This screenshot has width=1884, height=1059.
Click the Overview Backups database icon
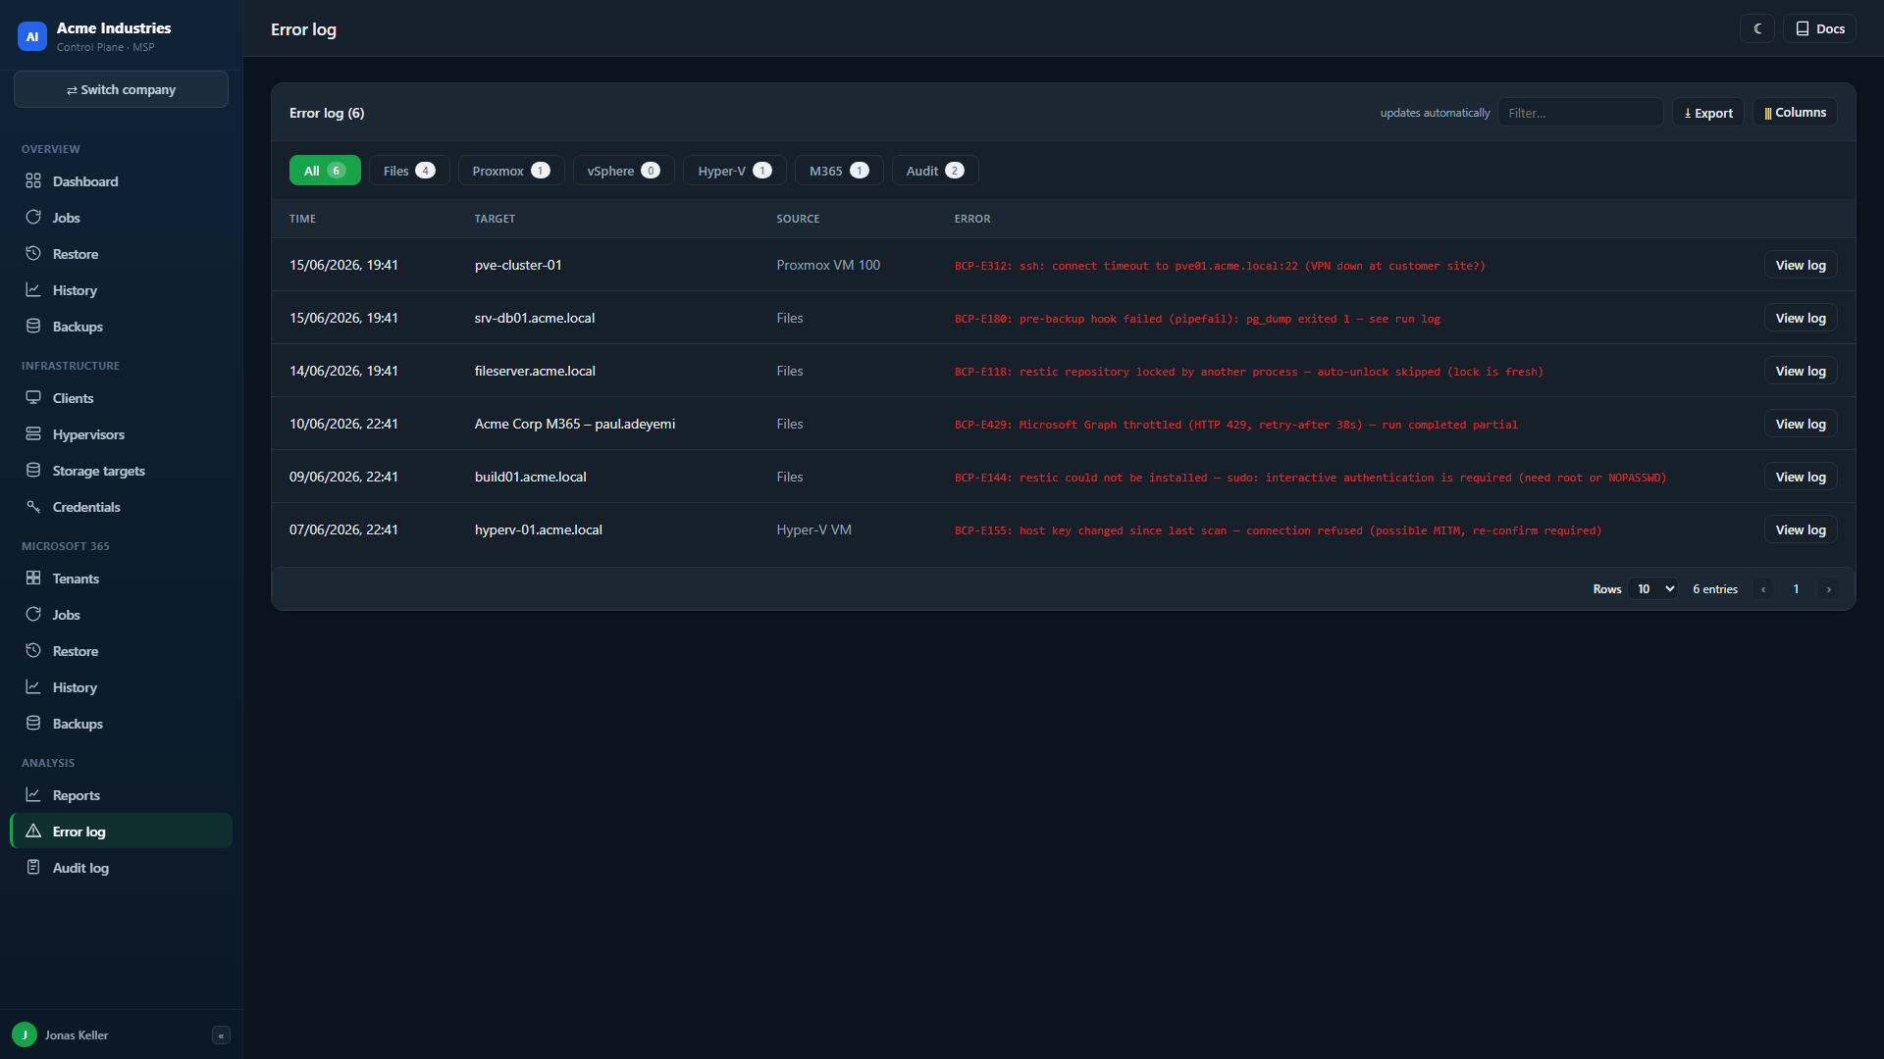[x=33, y=327]
